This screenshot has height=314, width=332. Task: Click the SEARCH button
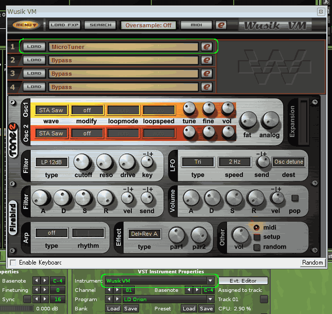[100, 25]
